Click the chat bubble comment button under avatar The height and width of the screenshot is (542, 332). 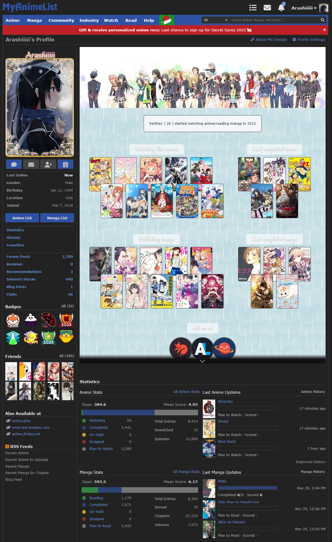coord(14,164)
